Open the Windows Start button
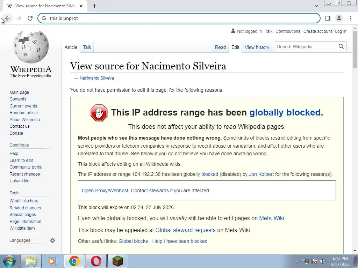The height and width of the screenshot is (268, 358). 9,261
